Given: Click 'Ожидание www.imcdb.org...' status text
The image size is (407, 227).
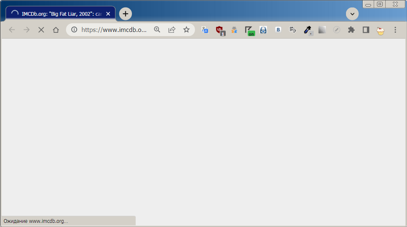Looking at the screenshot, I should click(x=36, y=221).
